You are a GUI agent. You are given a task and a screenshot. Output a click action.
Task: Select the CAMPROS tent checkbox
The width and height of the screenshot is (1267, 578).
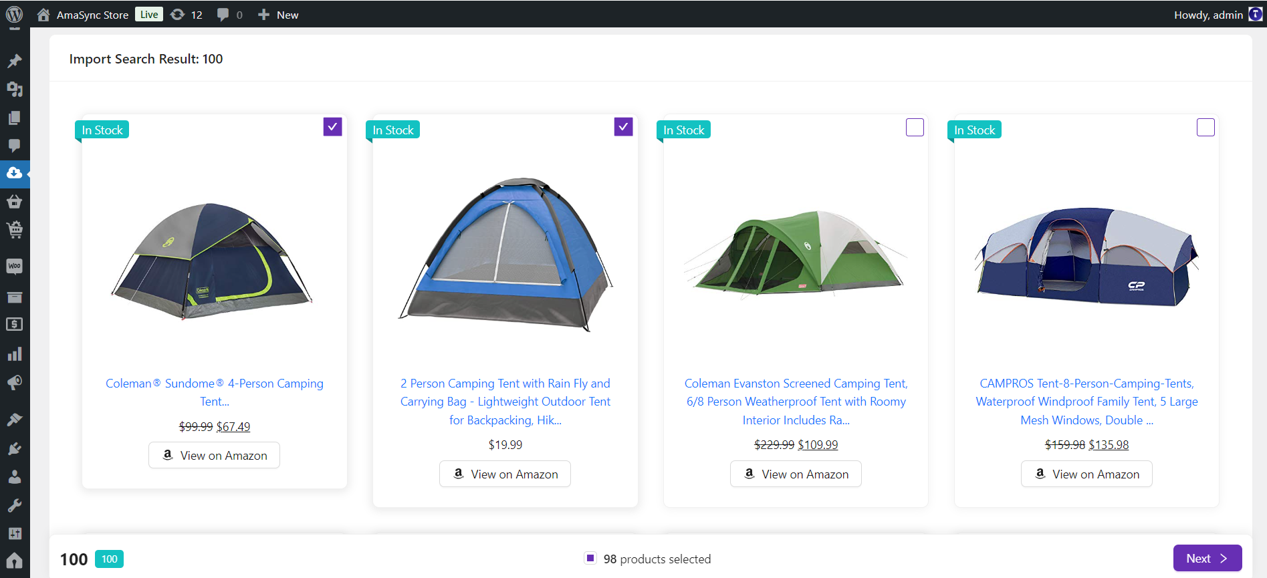click(x=1205, y=127)
